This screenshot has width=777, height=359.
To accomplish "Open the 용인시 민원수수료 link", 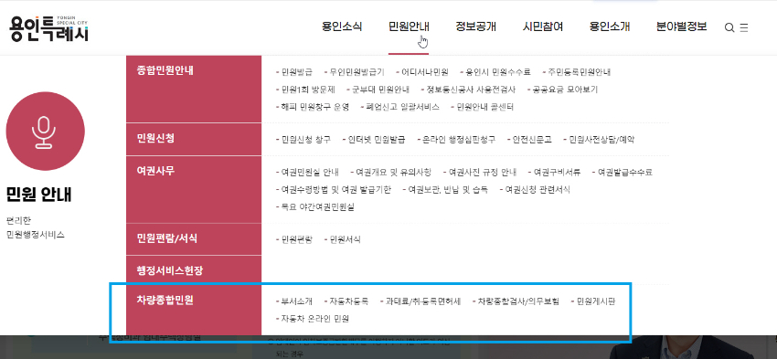I will click(x=497, y=72).
